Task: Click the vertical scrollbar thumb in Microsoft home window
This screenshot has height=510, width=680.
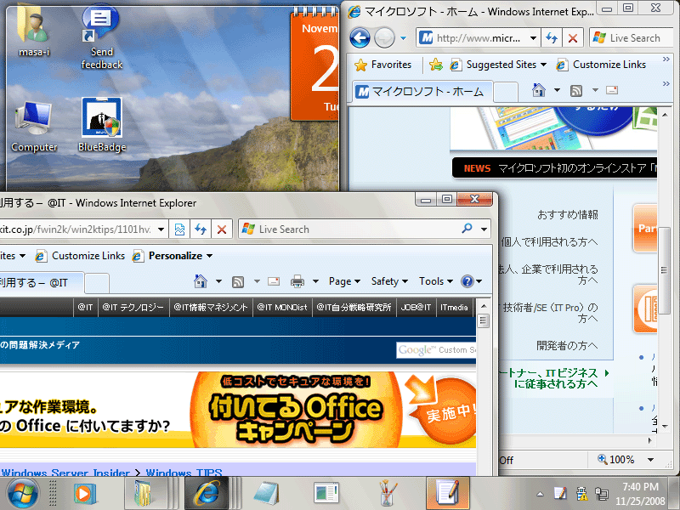Action: tap(664, 270)
